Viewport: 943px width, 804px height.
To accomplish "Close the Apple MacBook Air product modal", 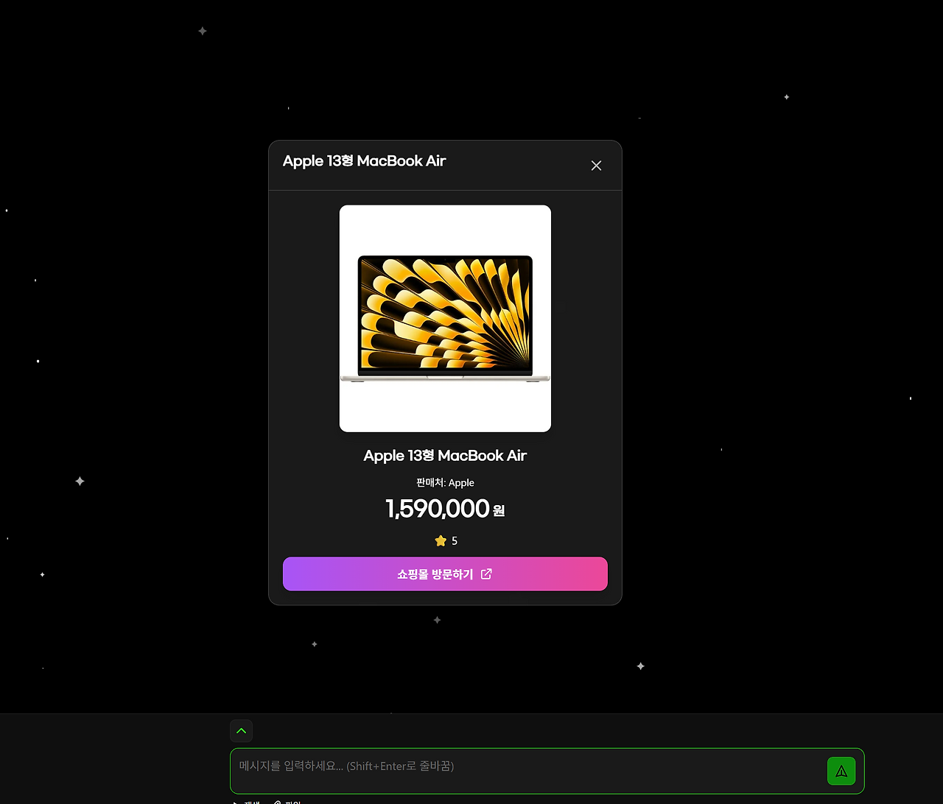I will pos(596,166).
